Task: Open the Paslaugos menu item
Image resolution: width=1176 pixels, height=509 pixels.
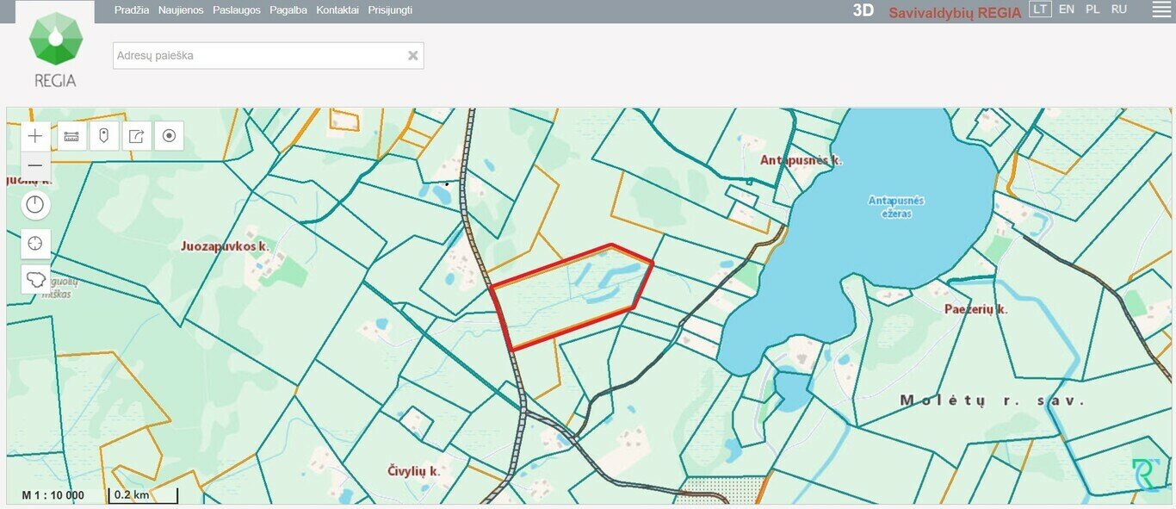Action: [x=237, y=10]
